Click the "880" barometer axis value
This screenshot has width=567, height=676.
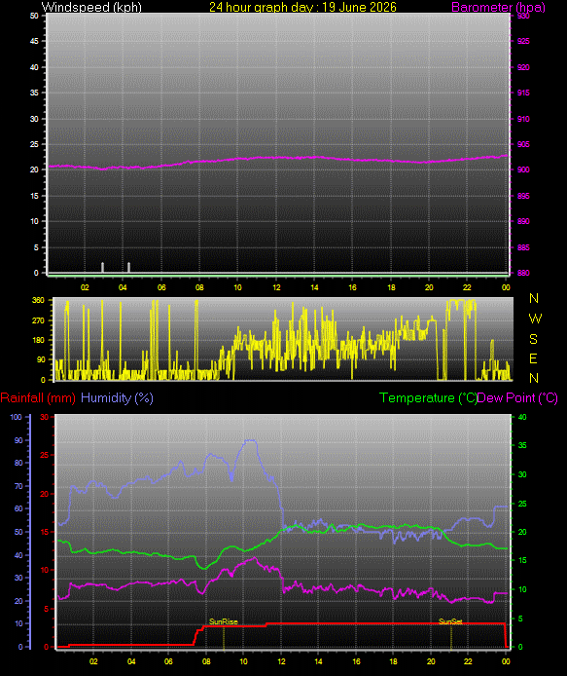[523, 273]
